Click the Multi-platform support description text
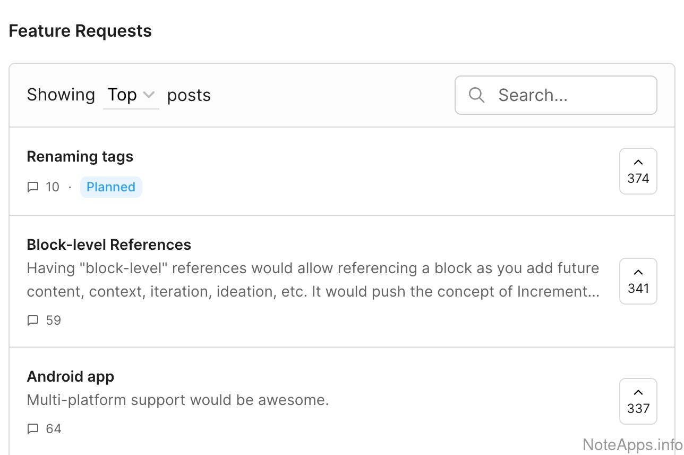684x455 pixels. 178,400
